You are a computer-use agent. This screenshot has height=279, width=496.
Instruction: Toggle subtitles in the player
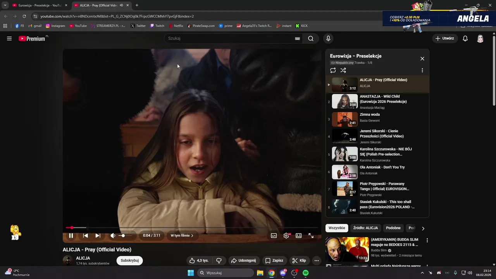[274, 235]
